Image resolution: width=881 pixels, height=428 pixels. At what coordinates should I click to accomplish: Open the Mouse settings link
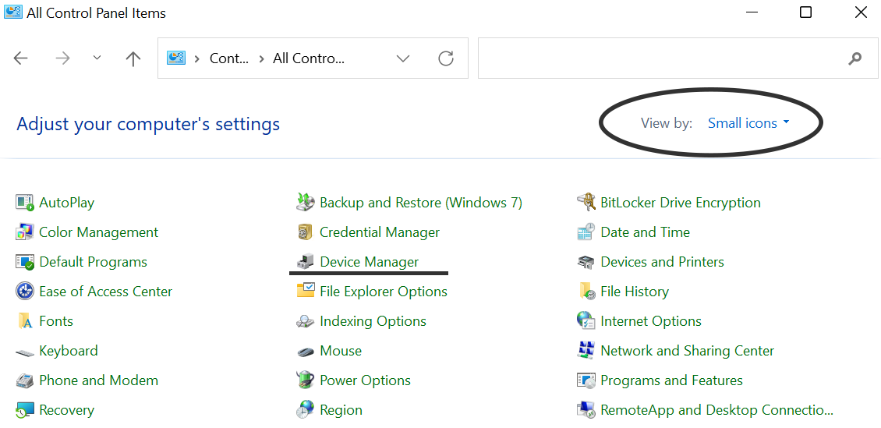click(x=341, y=351)
